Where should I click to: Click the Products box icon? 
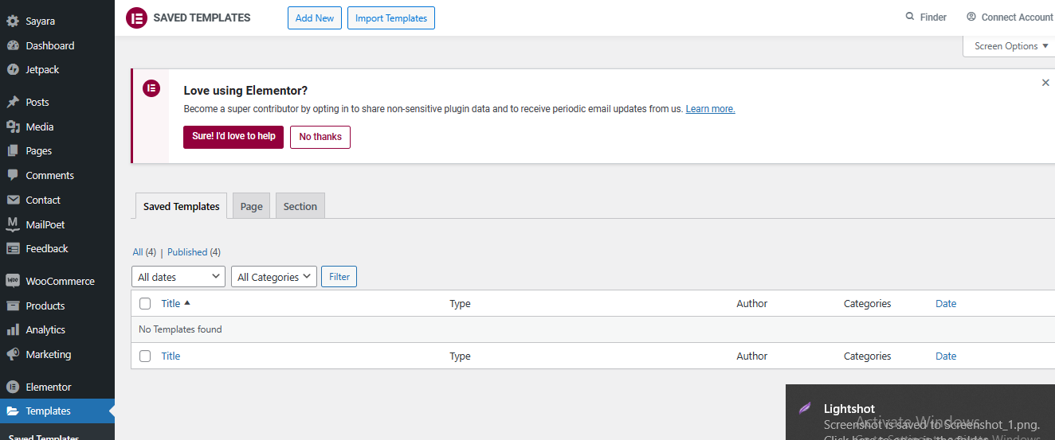click(x=13, y=306)
